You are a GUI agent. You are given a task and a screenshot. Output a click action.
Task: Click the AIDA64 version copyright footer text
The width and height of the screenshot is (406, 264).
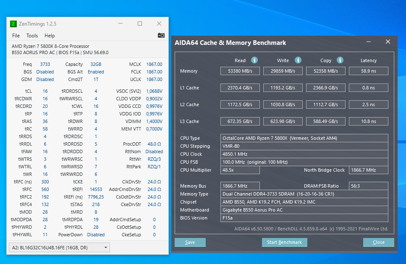tap(311, 229)
